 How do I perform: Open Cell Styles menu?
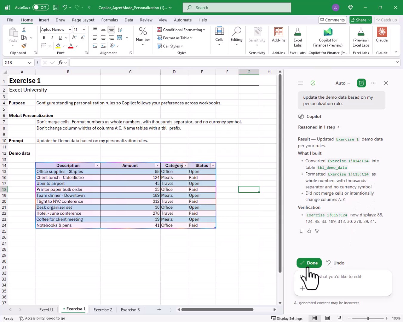point(170,46)
